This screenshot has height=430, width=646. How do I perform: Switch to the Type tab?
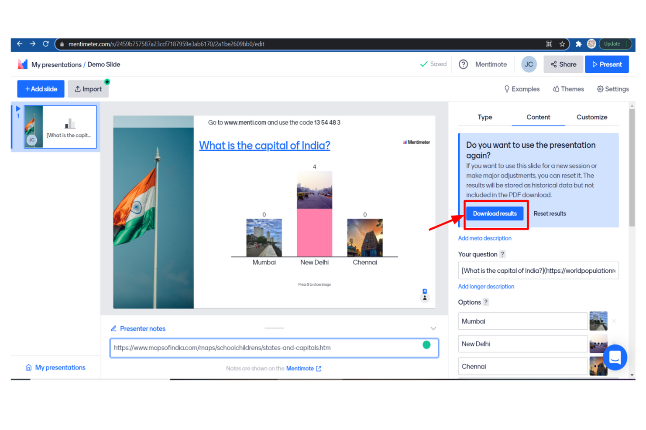485,117
